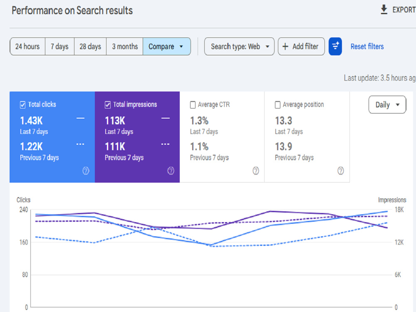Open help icon on Average position card
This screenshot has height=312, width=416.
[x=340, y=171]
